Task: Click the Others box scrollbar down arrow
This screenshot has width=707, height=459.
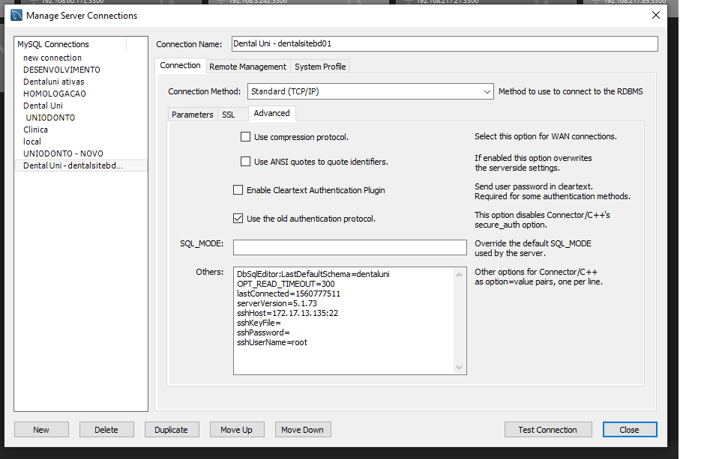Action: [460, 368]
